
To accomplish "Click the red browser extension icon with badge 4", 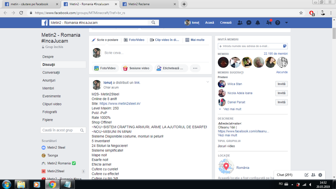I will pyautogui.click(x=312, y=13).
